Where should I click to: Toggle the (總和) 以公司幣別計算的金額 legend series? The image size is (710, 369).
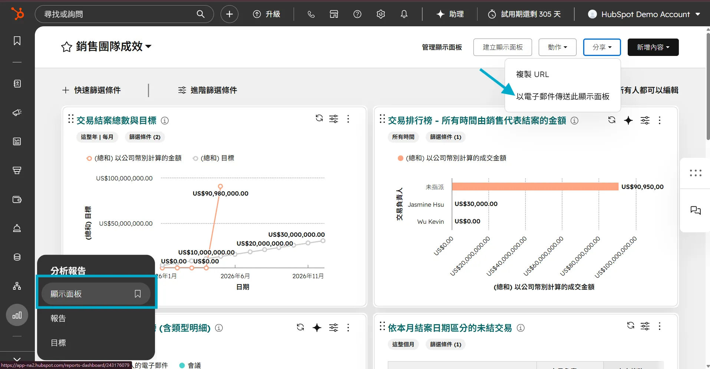click(134, 158)
